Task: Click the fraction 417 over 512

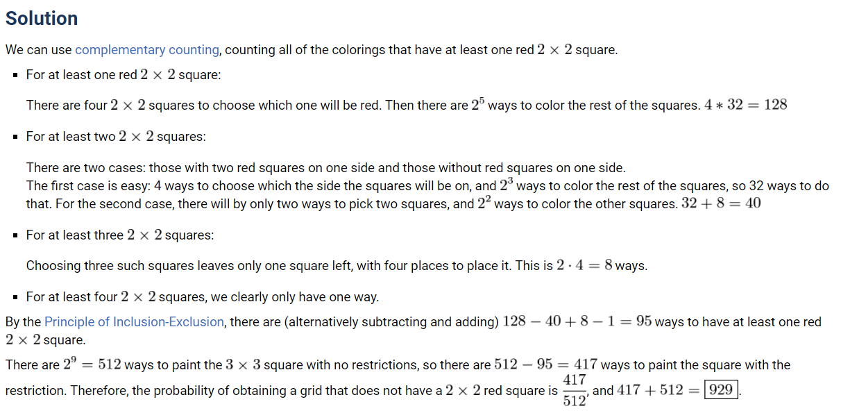Action: [x=575, y=391]
